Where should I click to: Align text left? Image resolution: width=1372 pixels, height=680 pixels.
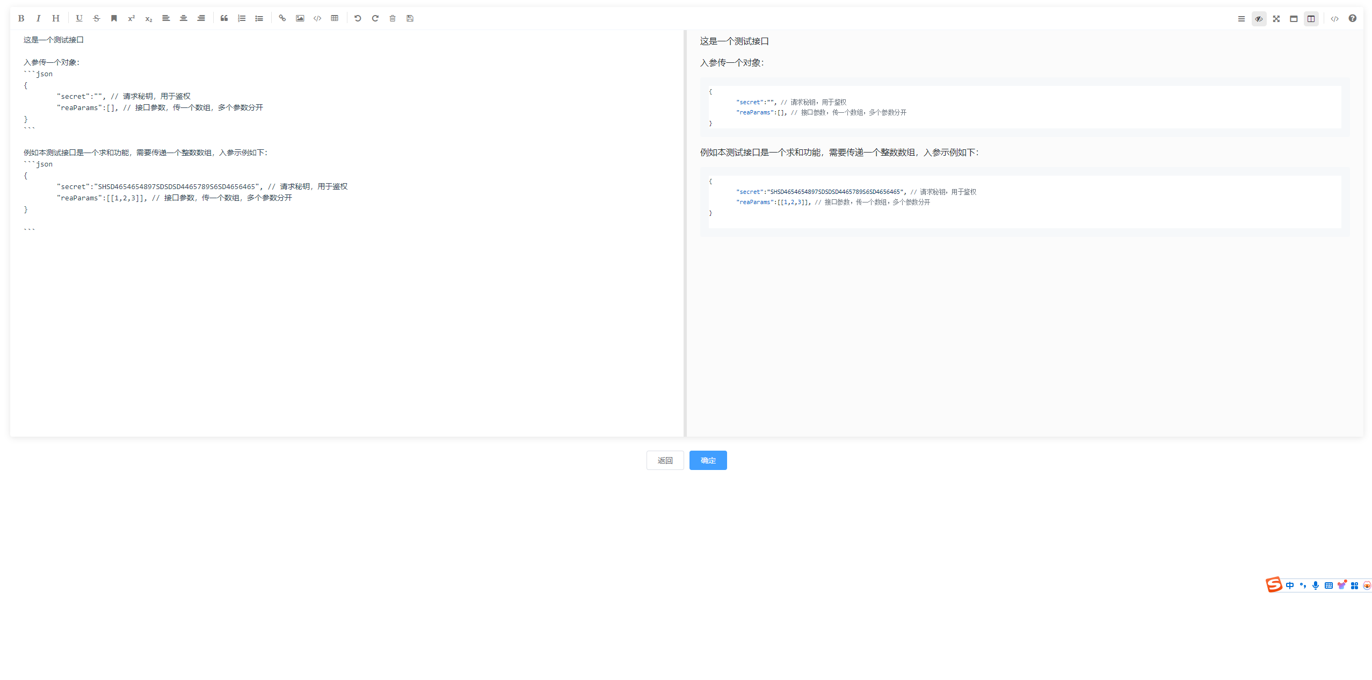(x=166, y=18)
